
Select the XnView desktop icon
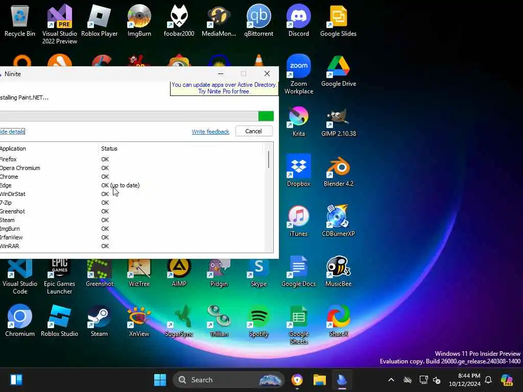click(x=139, y=321)
